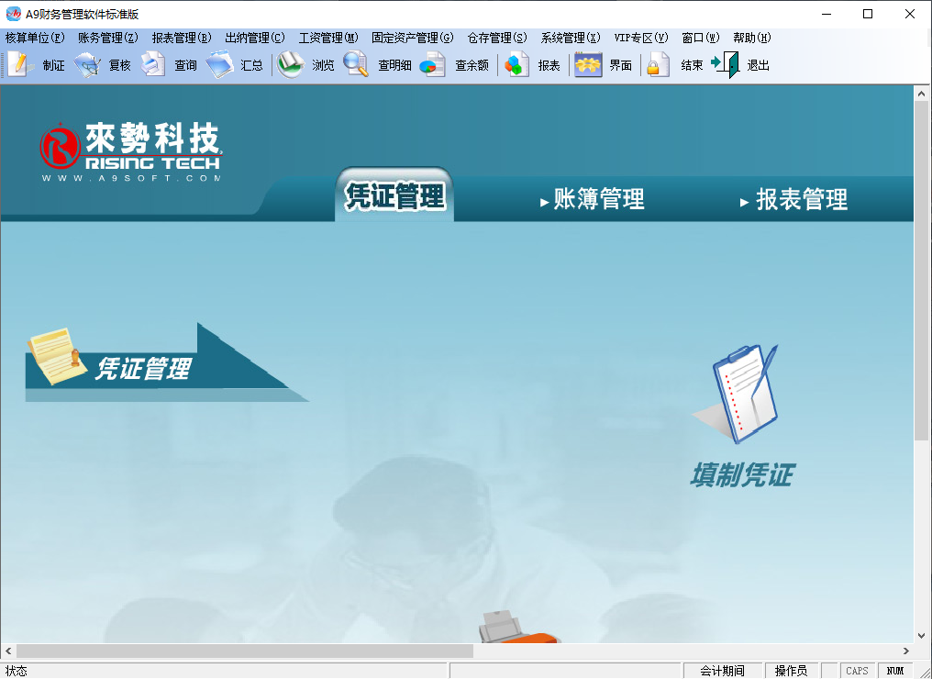This screenshot has height=679, width=932.
Task: Click the horizontal scrollbar thumb
Action: click(x=245, y=651)
